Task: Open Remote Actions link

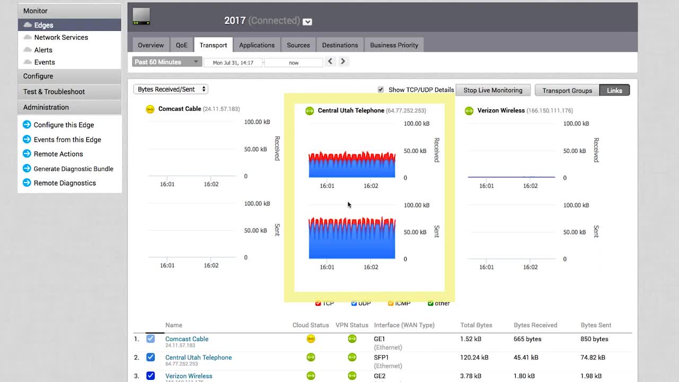Action: (x=58, y=154)
